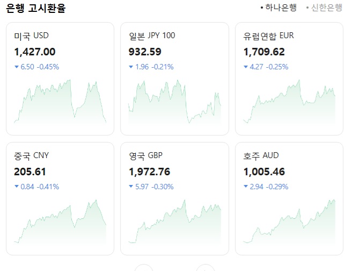This screenshot has width=346, height=271.
Task: Click the down triangle beside EUR 4.27 change
Action: [246, 67]
